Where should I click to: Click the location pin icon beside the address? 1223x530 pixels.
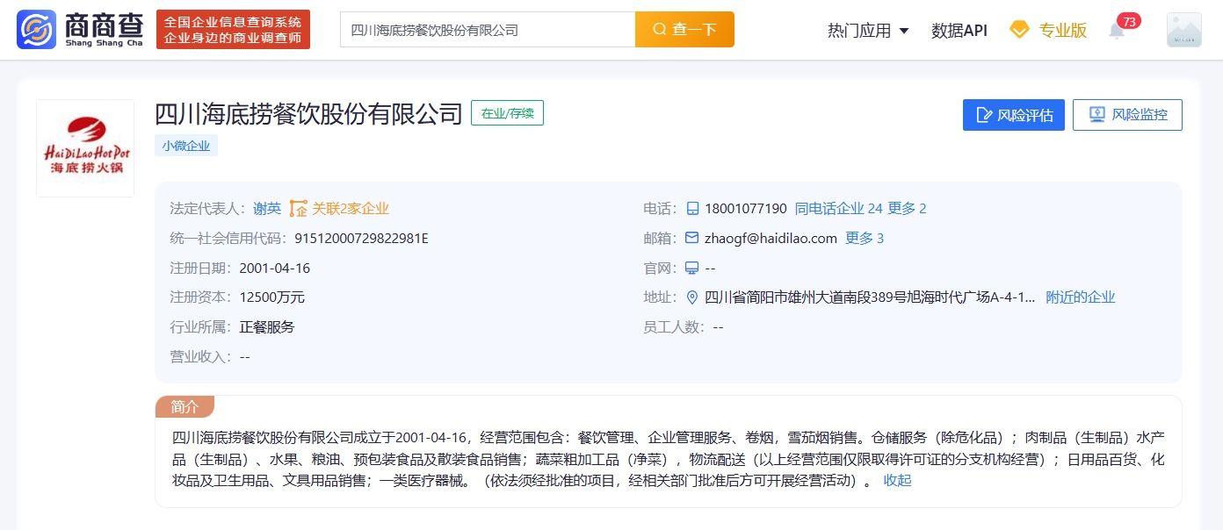click(x=693, y=297)
